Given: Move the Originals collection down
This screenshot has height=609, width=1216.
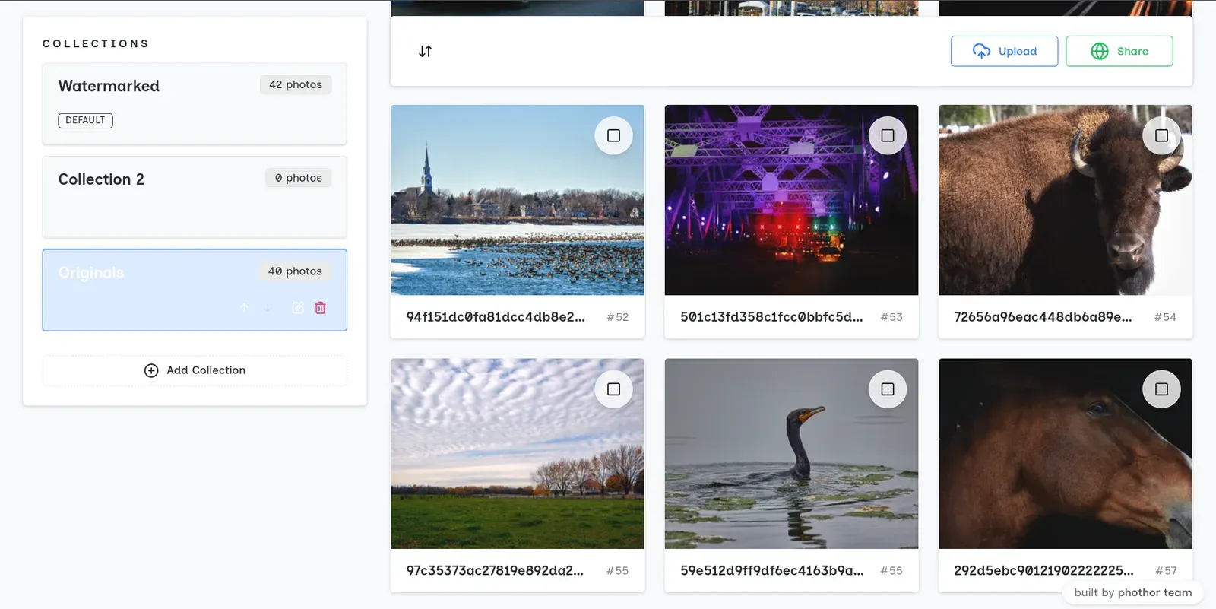Looking at the screenshot, I should [268, 308].
